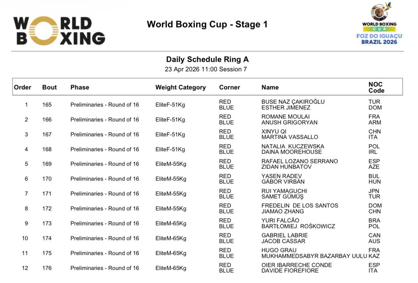This screenshot has width=418, height=283.
Task: Click the Corner column header
Action: click(x=230, y=87)
